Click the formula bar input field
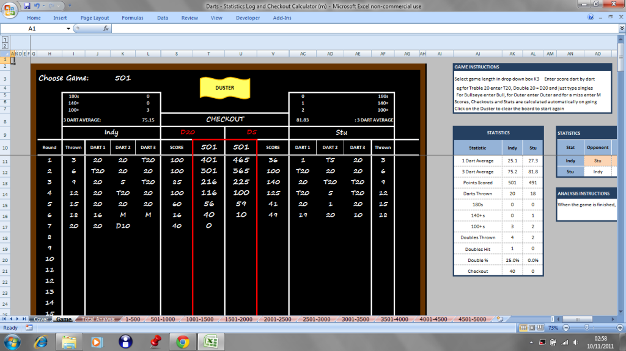 coord(361,28)
